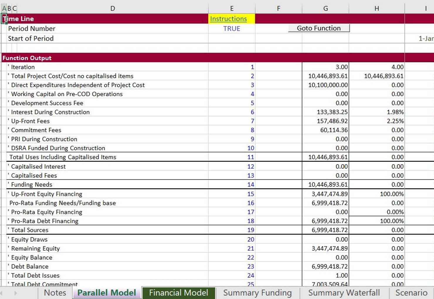
Task: Select column F header
Action: 279,9
